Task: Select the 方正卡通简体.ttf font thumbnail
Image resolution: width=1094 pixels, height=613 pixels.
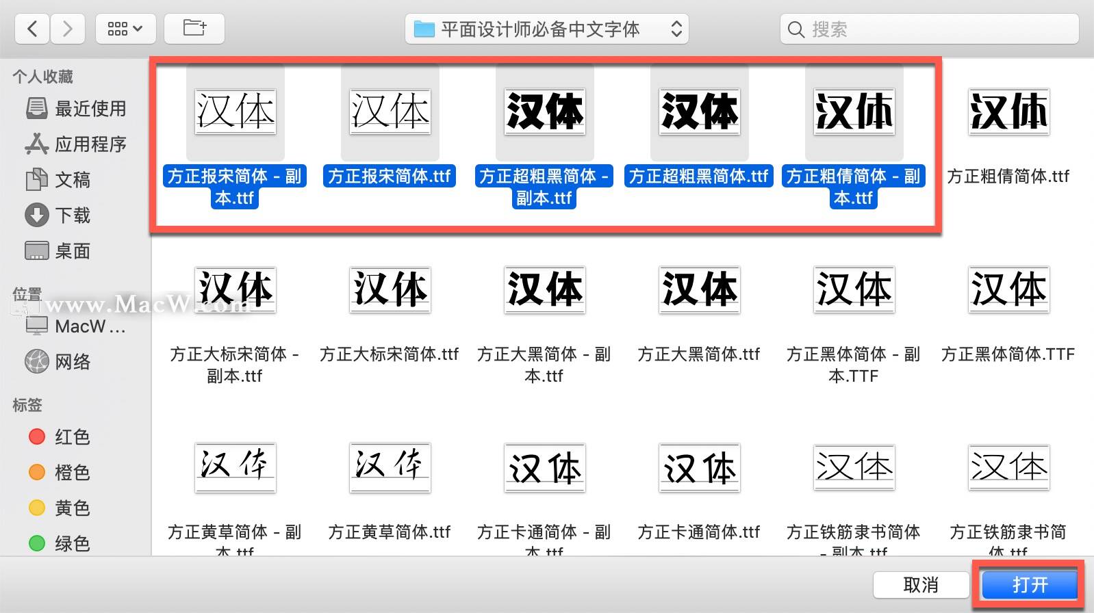Action: click(x=699, y=467)
